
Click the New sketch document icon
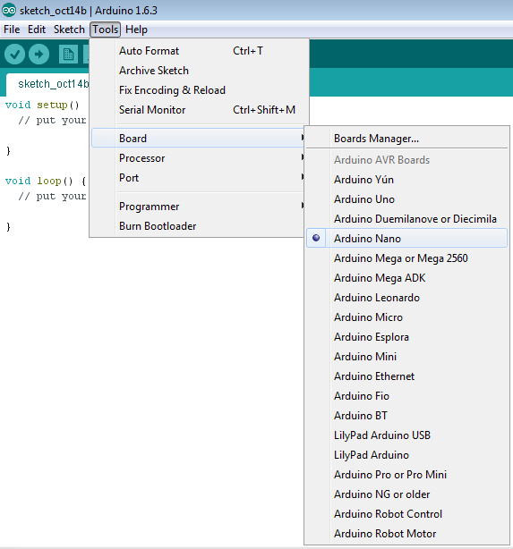point(68,55)
